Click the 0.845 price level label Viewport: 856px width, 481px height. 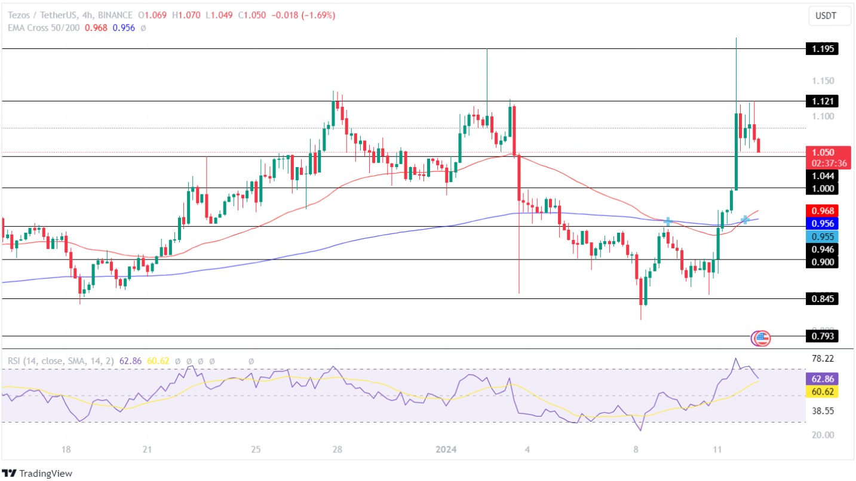point(821,298)
